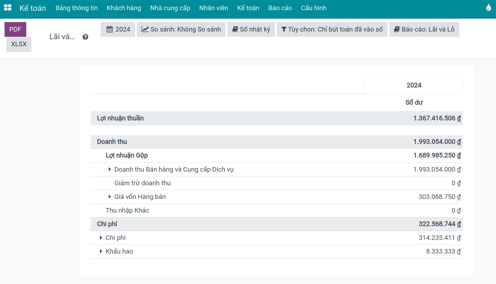Click the book icon on Báo cáo: Lãi và Lỗ
Image resolution: width=496 pixels, height=284 pixels.
point(397,29)
